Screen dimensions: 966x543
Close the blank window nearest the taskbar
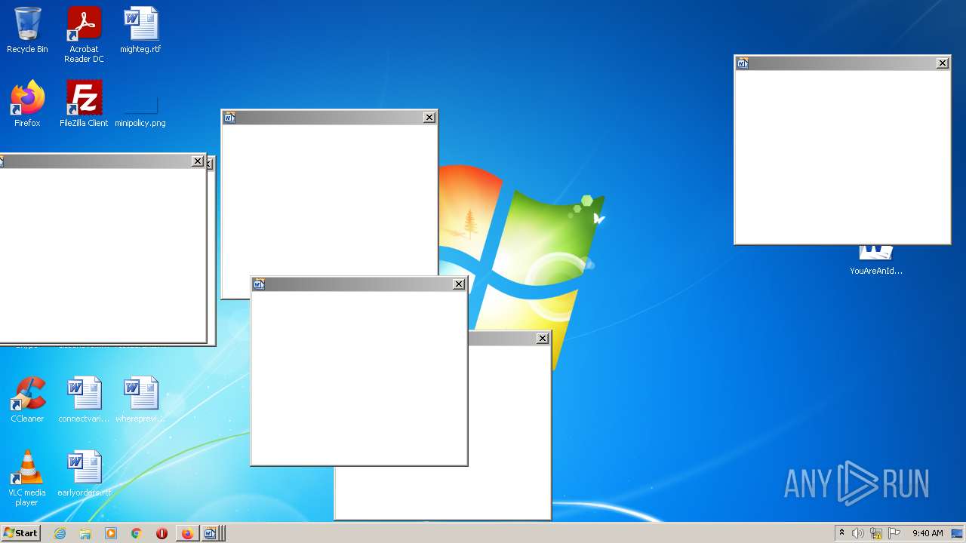click(542, 339)
